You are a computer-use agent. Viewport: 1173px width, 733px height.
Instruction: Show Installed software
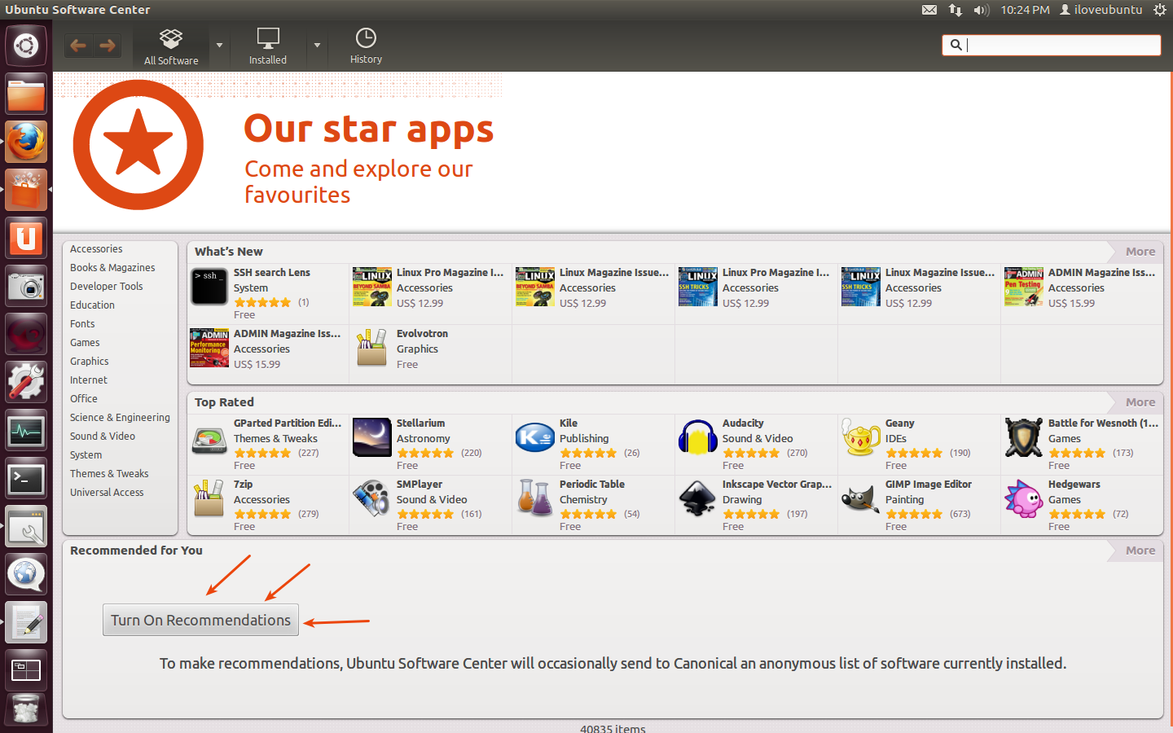[x=267, y=46]
